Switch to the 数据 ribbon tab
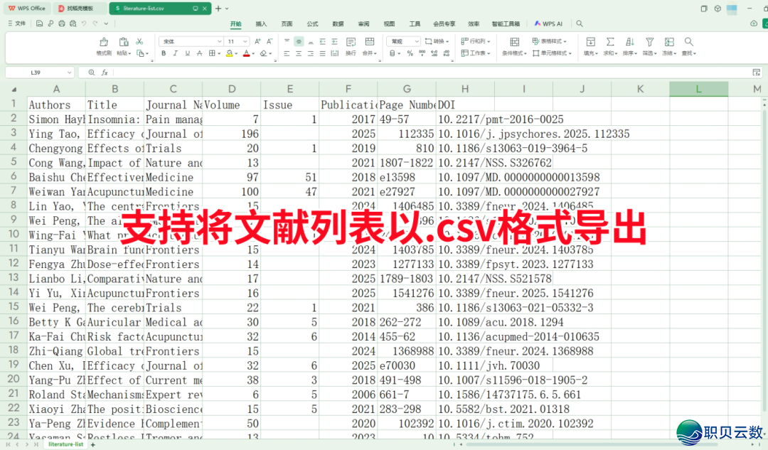The width and height of the screenshot is (768, 450). (x=338, y=23)
